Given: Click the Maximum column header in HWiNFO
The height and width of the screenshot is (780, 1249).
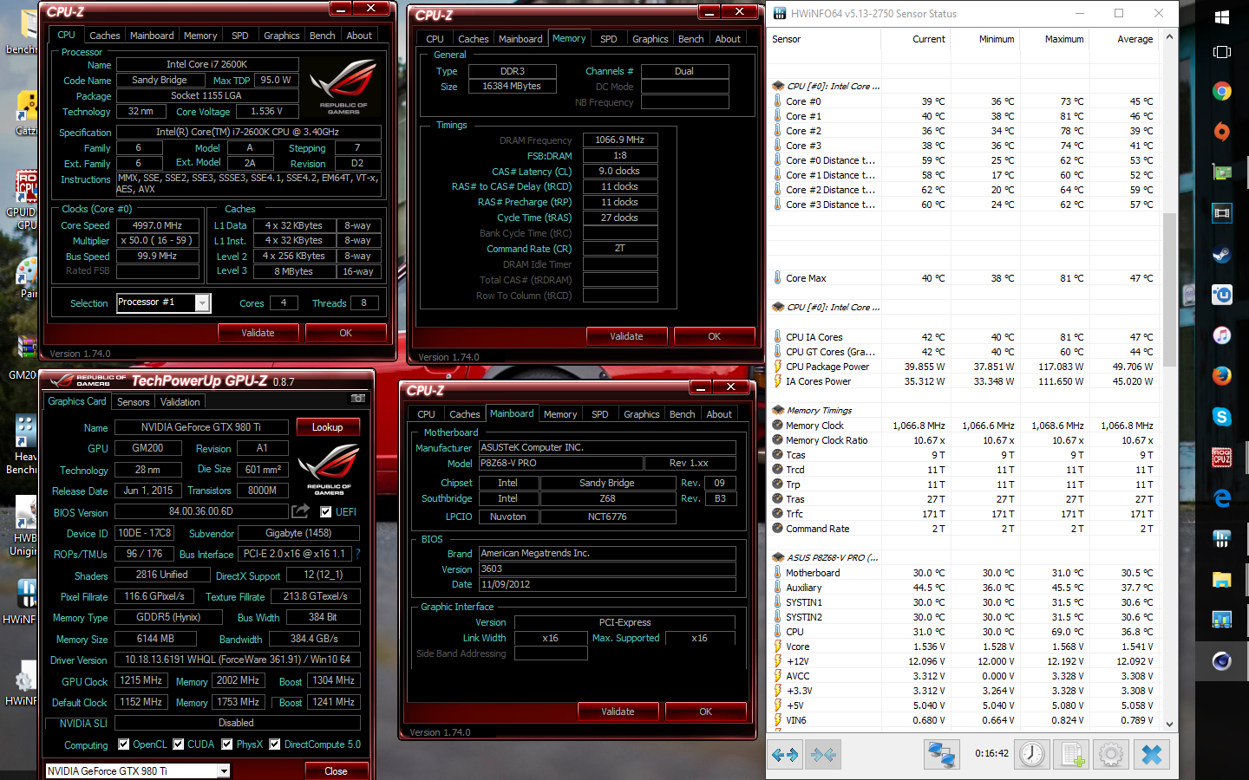Looking at the screenshot, I should pyautogui.click(x=1064, y=39).
